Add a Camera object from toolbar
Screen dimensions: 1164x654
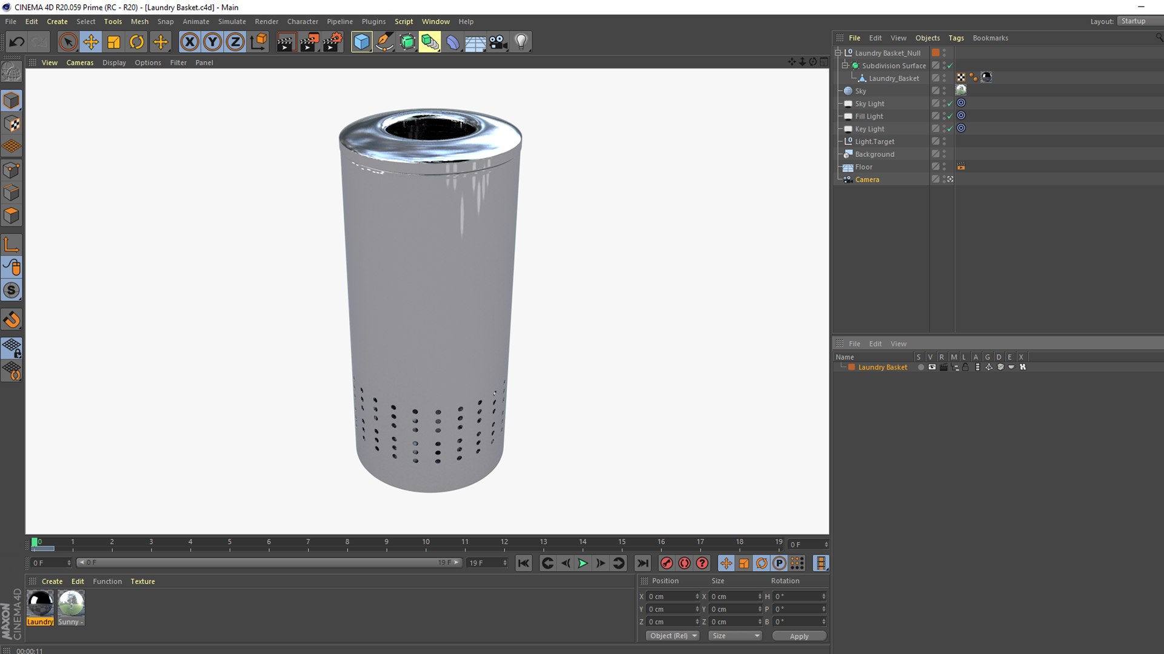click(x=498, y=42)
